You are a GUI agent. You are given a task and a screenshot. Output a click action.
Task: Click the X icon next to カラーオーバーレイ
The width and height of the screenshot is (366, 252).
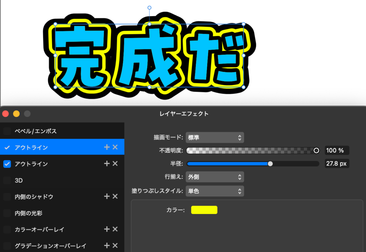[115, 229]
